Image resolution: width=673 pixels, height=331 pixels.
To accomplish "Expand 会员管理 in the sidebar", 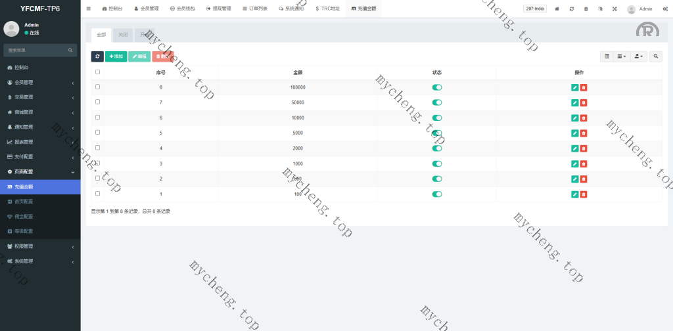I will pos(39,82).
